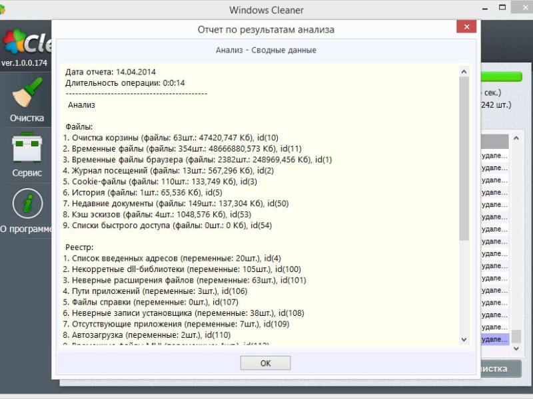Screen dimensions: 533x399
Task: Click the 'Файлы:' section heading
Action: pyautogui.click(x=79, y=127)
